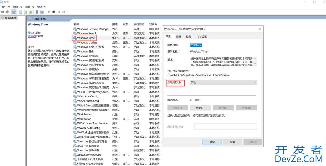Screen dimensions: 326x166
Task: Sort by the 状态 column header
Action: [126, 24]
